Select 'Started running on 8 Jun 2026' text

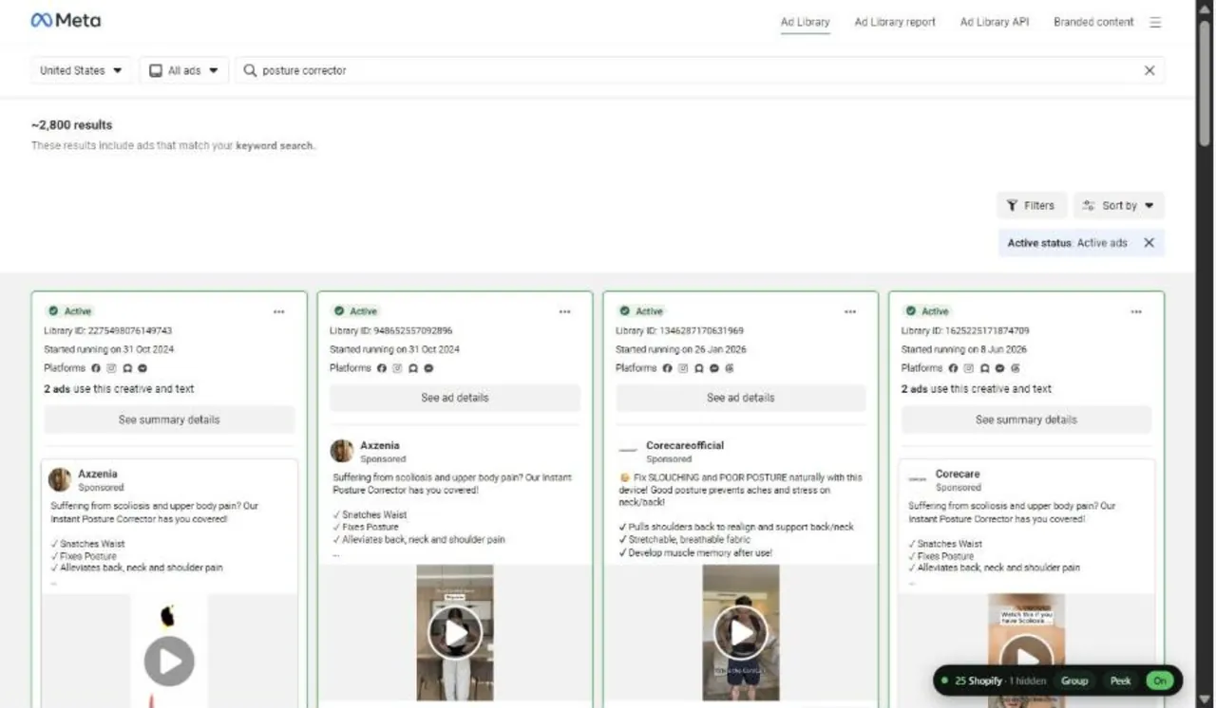point(963,349)
